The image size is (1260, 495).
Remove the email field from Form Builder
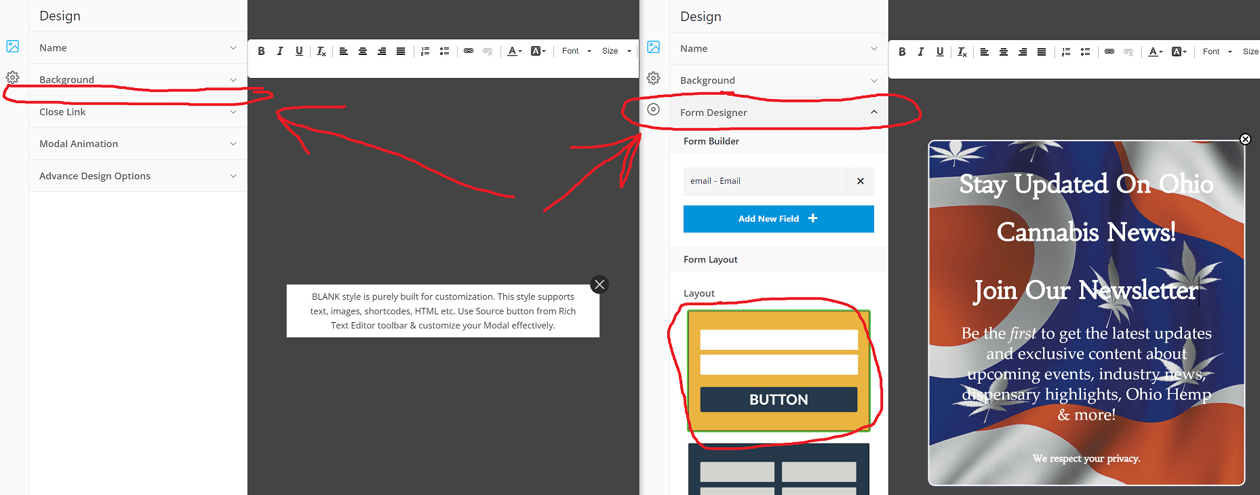[860, 181]
